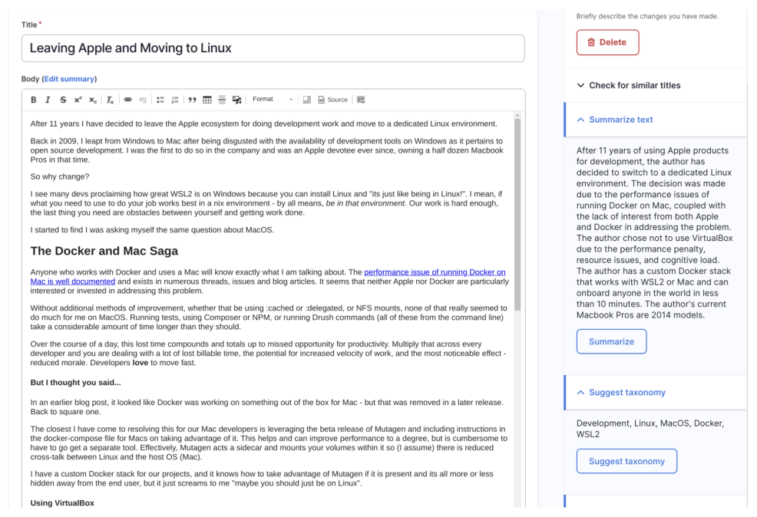Click the remove format icon
This screenshot has height=517, width=757.
point(110,100)
